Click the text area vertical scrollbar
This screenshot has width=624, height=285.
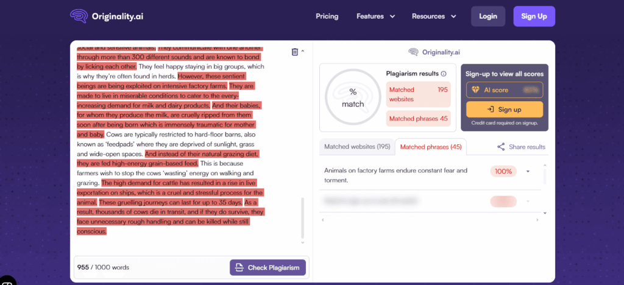pyautogui.click(x=302, y=218)
